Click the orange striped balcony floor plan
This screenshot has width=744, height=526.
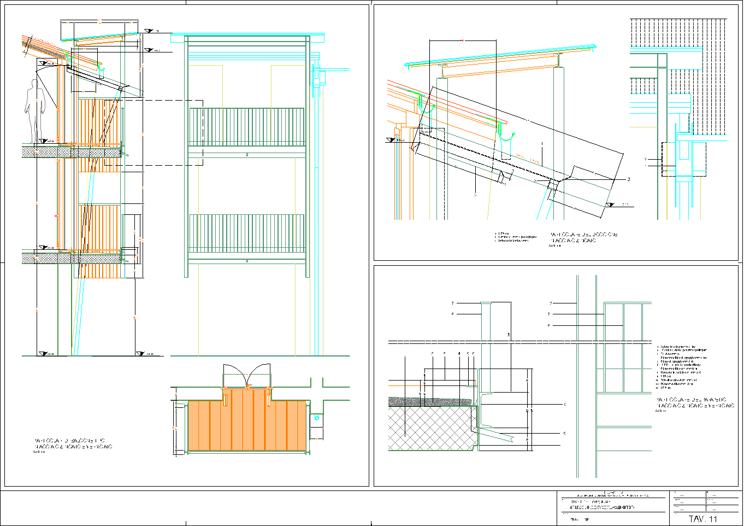point(247,425)
